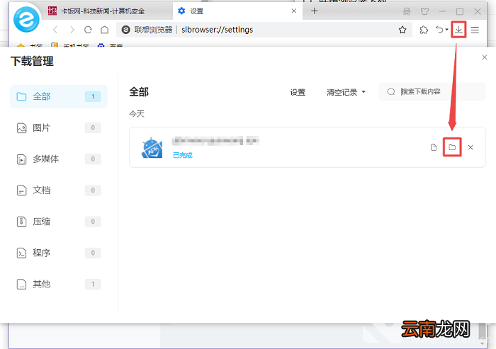Click the 全部 count badge showing 1
Image resolution: width=496 pixels, height=349 pixels.
93,96
